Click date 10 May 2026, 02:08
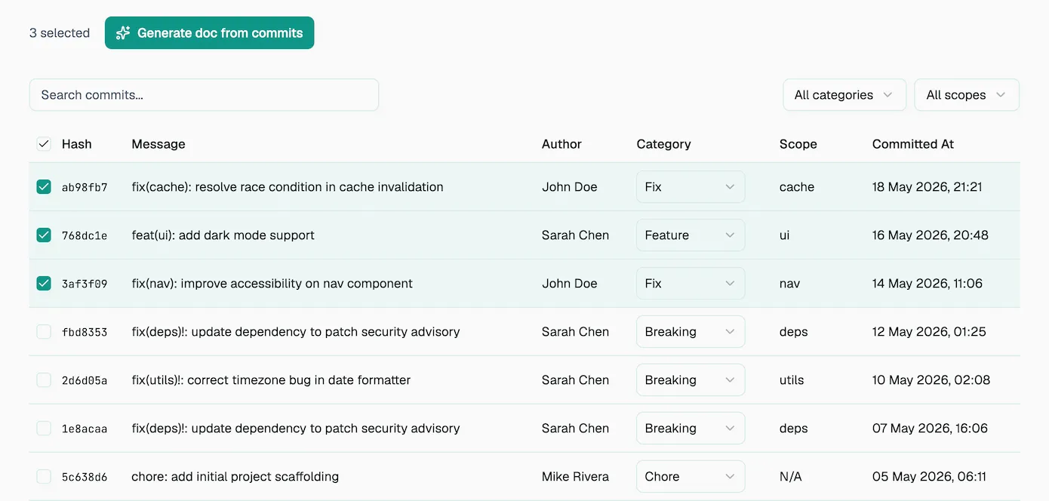The width and height of the screenshot is (1049, 501). tap(931, 380)
